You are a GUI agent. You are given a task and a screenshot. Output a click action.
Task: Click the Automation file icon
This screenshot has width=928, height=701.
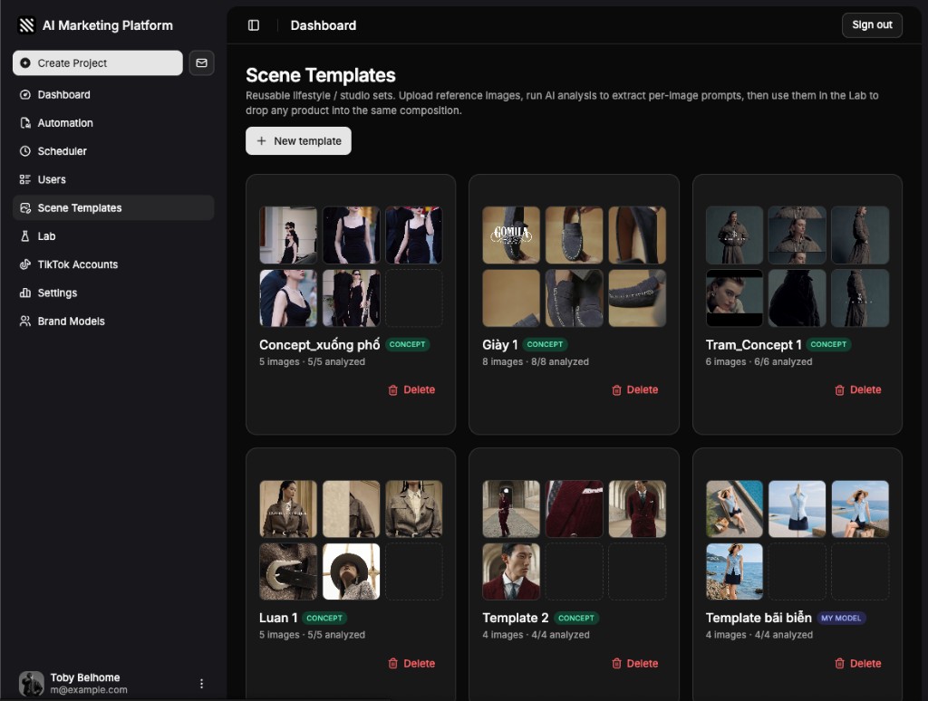pos(24,123)
